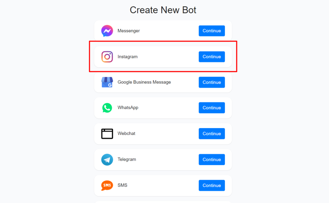Continue with Instagram bot

[212, 57]
